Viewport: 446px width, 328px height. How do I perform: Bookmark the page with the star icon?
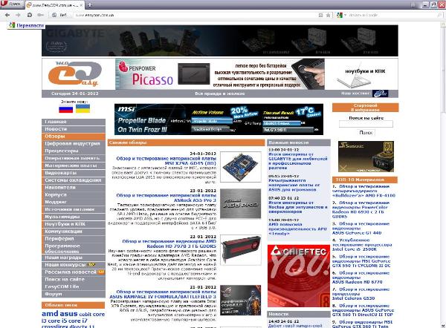[328, 15]
